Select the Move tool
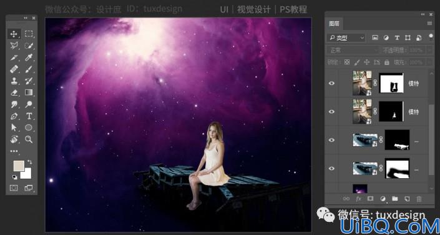Screen dimensions: 440x235 coord(14,34)
